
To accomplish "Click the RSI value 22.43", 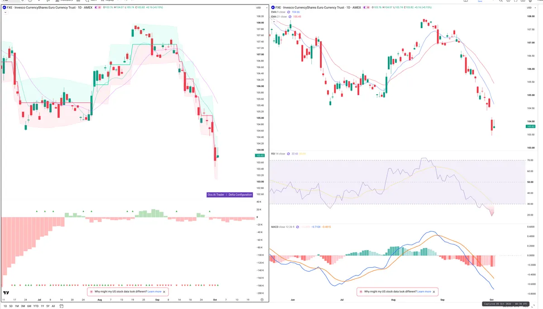I will pyautogui.click(x=295, y=154).
